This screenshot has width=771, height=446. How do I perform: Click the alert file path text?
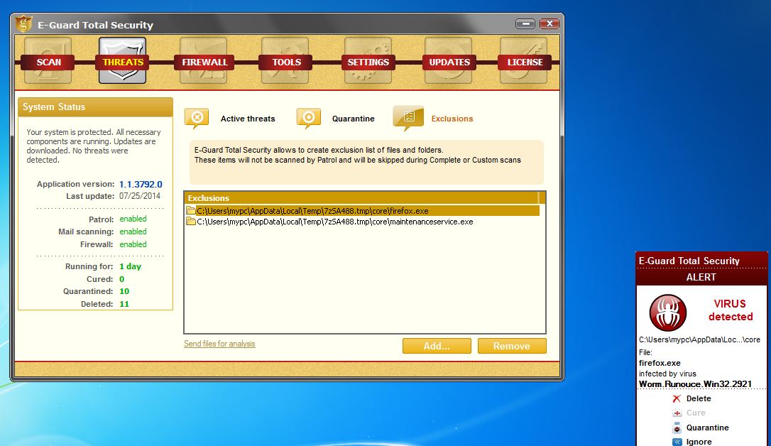(x=699, y=339)
